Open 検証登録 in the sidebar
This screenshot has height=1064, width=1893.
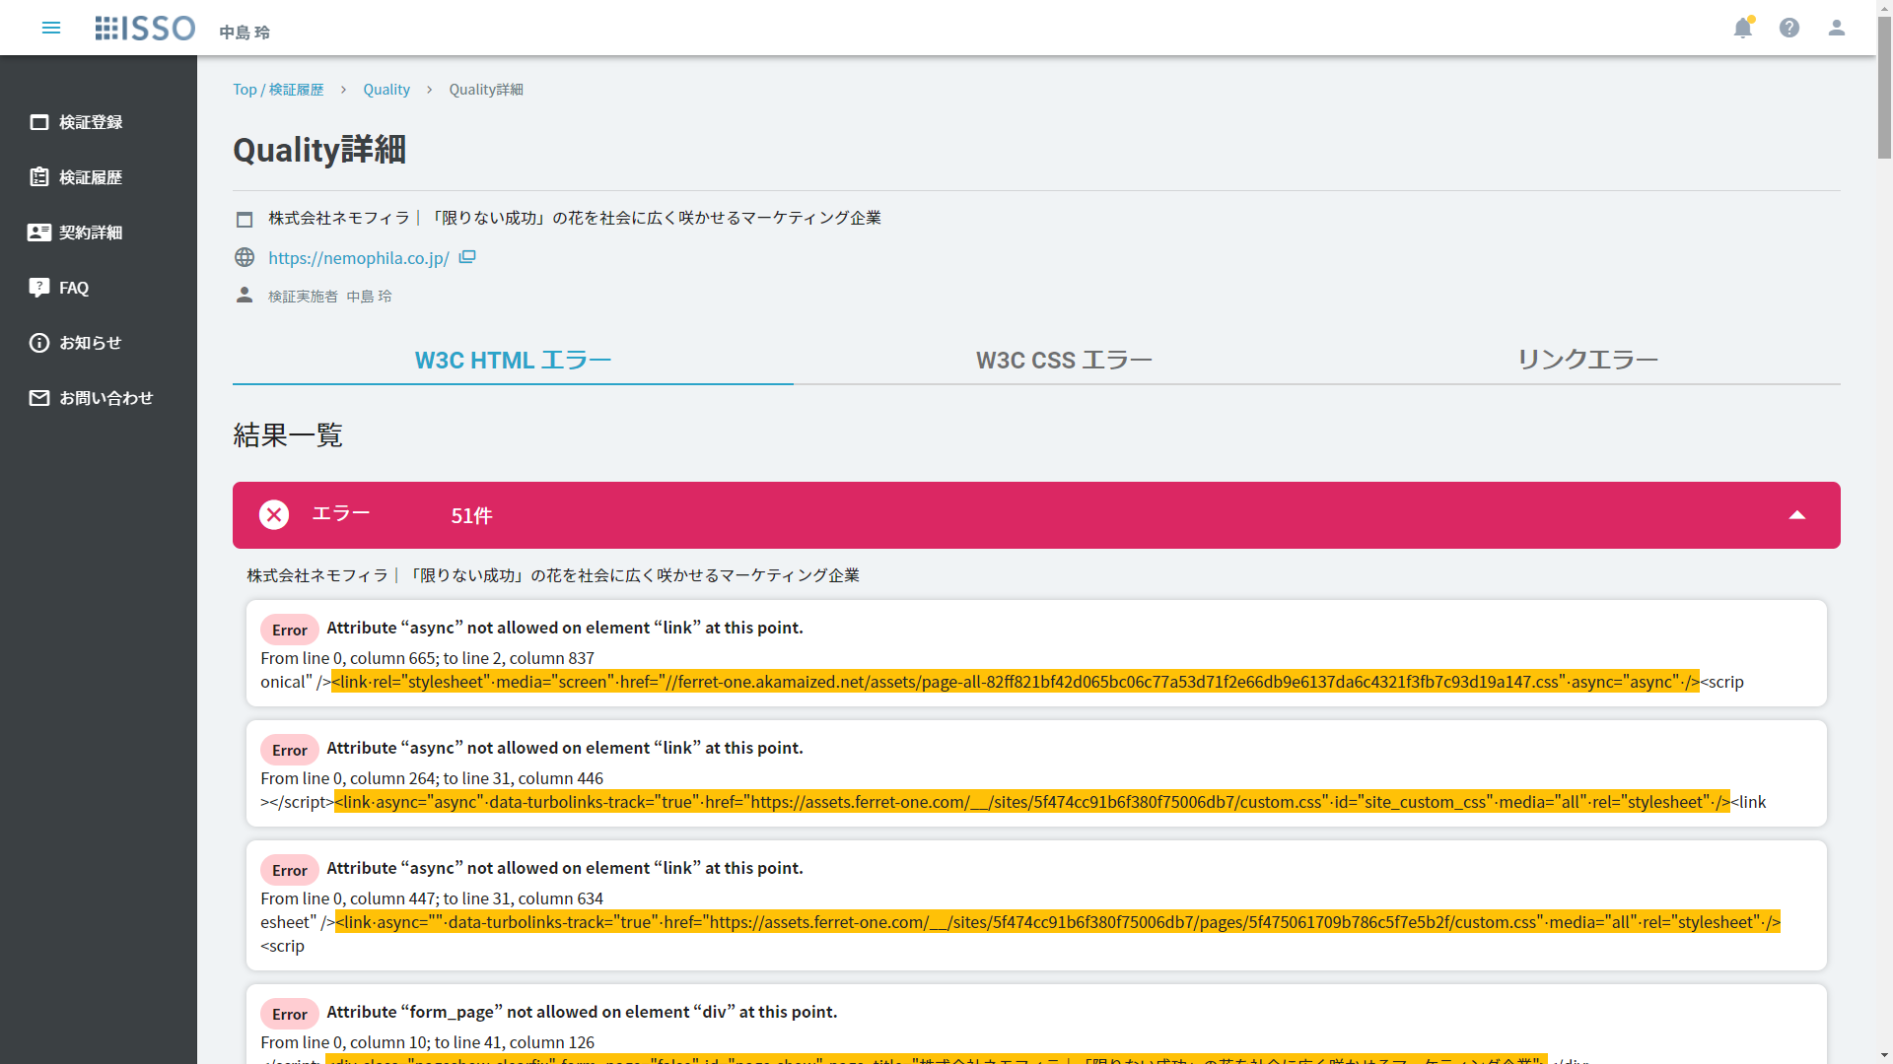(x=90, y=122)
